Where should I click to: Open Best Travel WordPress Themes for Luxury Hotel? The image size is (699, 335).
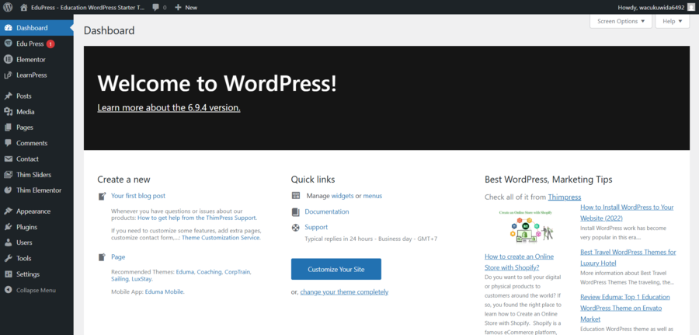click(x=628, y=257)
